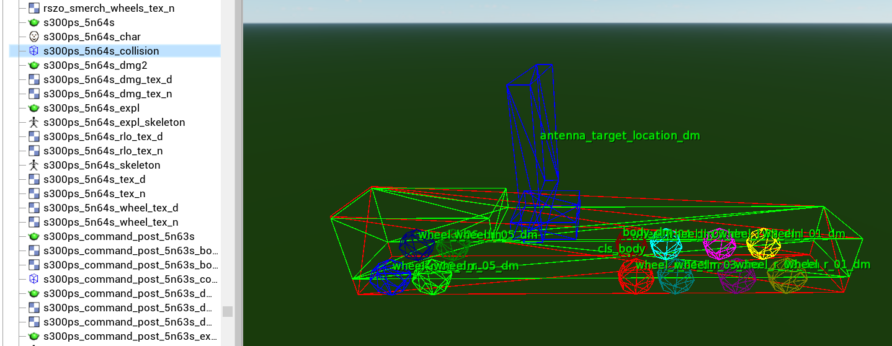Click the model icon next to s300ps_5n64s

(x=34, y=22)
